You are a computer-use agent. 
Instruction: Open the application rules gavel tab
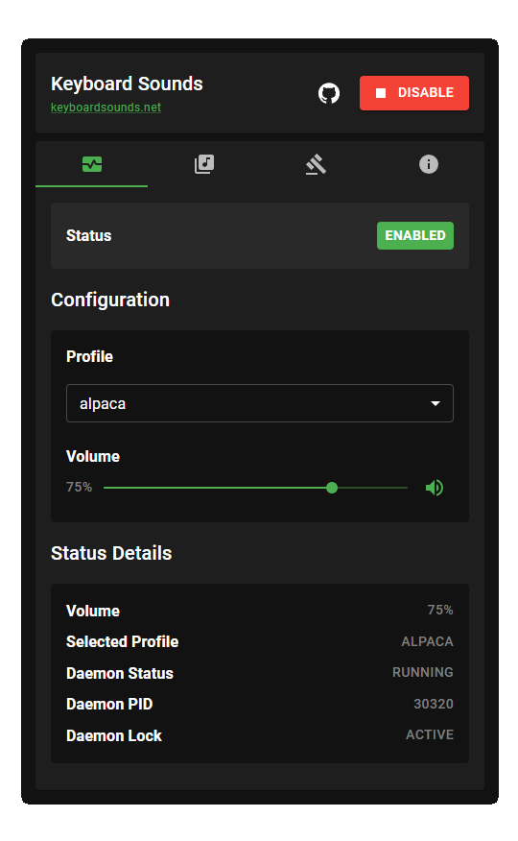[316, 164]
